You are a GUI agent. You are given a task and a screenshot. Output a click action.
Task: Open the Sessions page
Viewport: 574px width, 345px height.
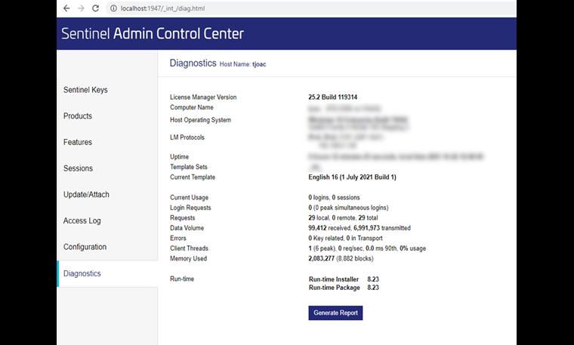pos(79,168)
